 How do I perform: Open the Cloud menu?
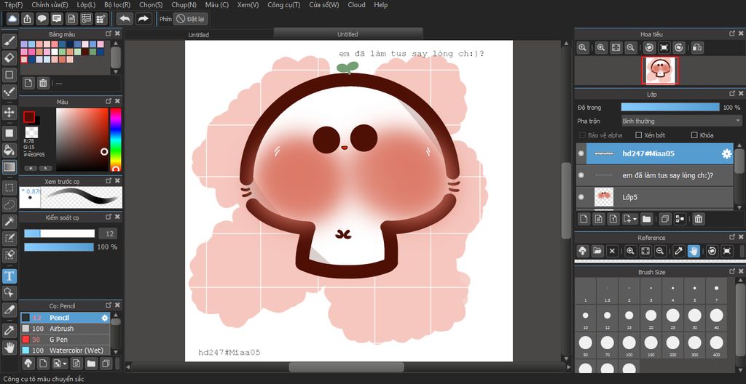point(356,5)
